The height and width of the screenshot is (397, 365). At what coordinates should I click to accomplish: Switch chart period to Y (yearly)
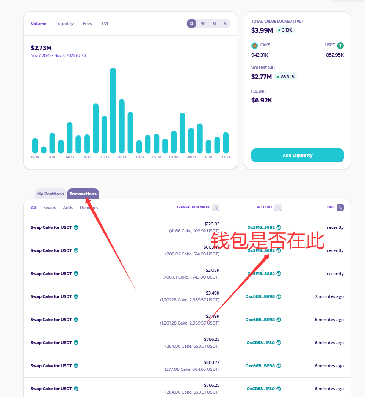[225, 24]
